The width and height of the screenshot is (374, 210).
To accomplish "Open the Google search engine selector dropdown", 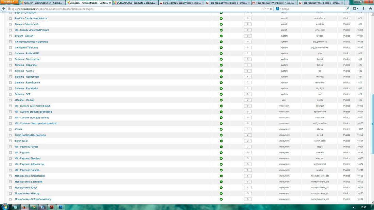I will coord(278,9).
